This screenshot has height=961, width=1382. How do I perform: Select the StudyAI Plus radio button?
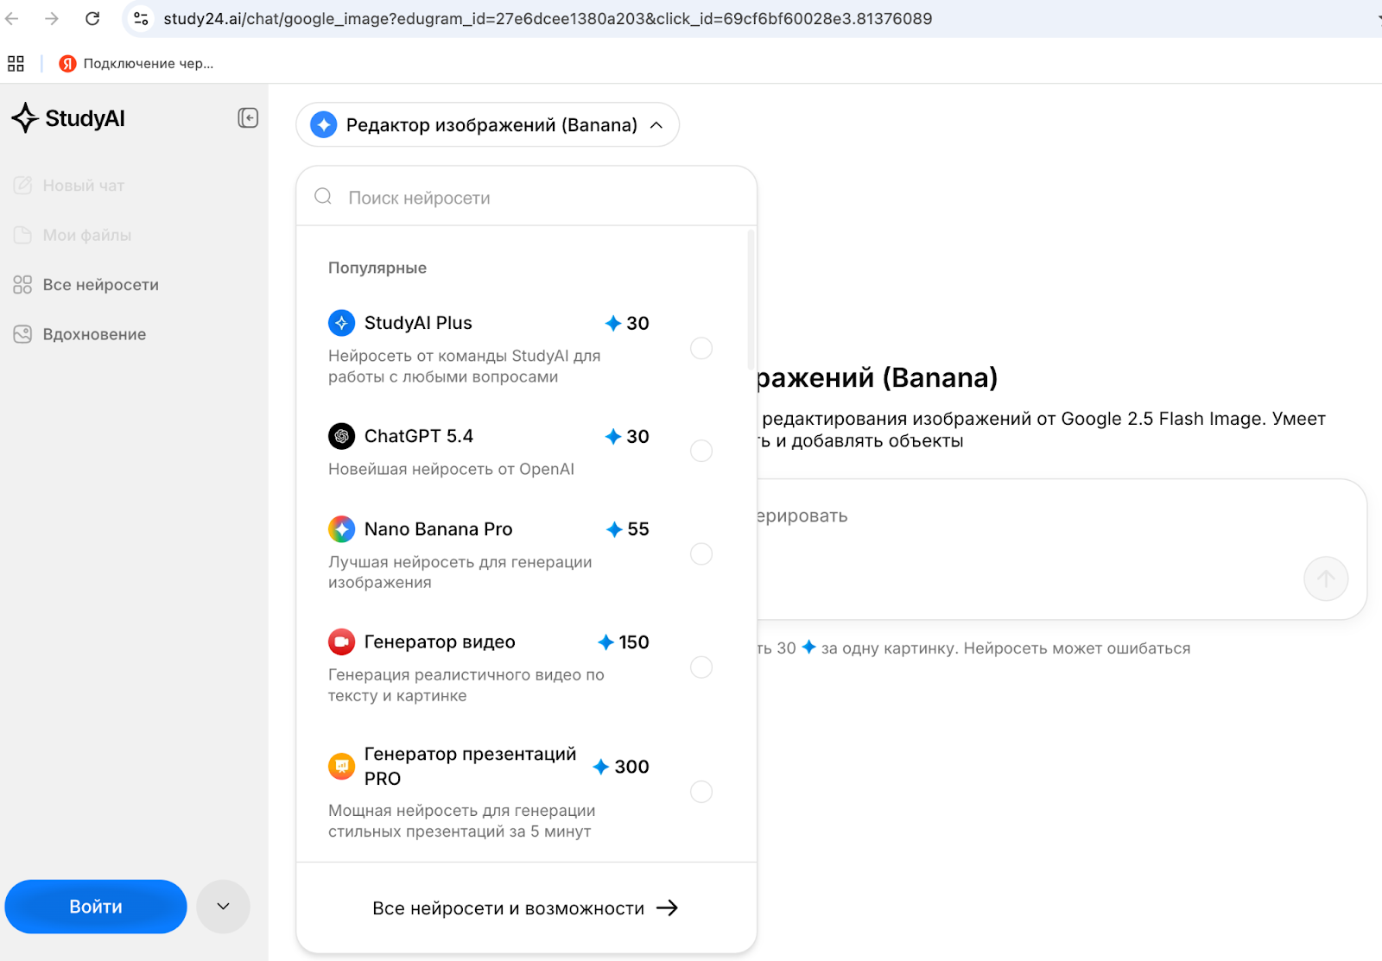pos(701,348)
